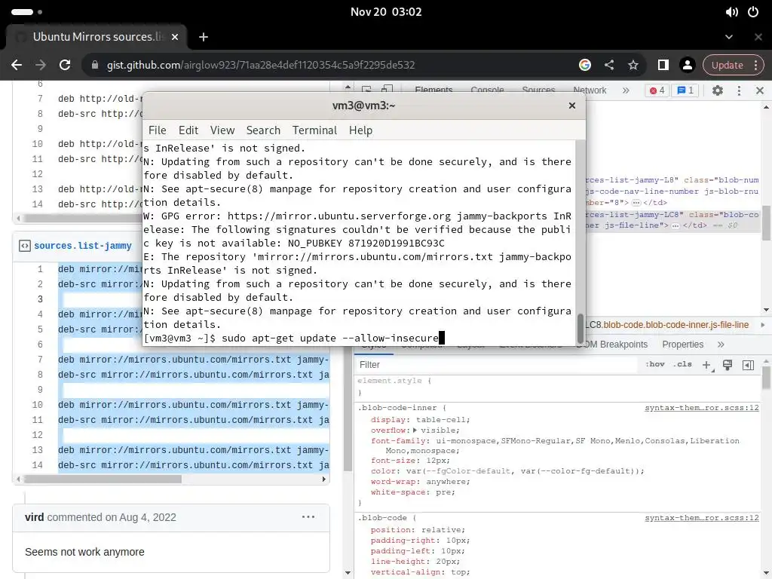Click the page URL in address bar
772x579 pixels.
coord(261,65)
